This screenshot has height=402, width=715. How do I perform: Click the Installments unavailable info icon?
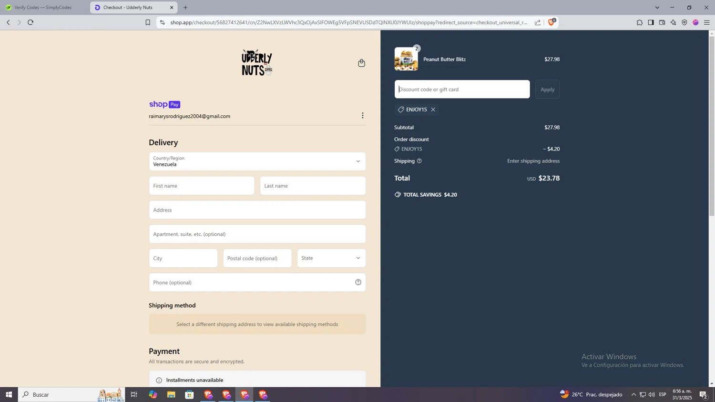[159, 380]
